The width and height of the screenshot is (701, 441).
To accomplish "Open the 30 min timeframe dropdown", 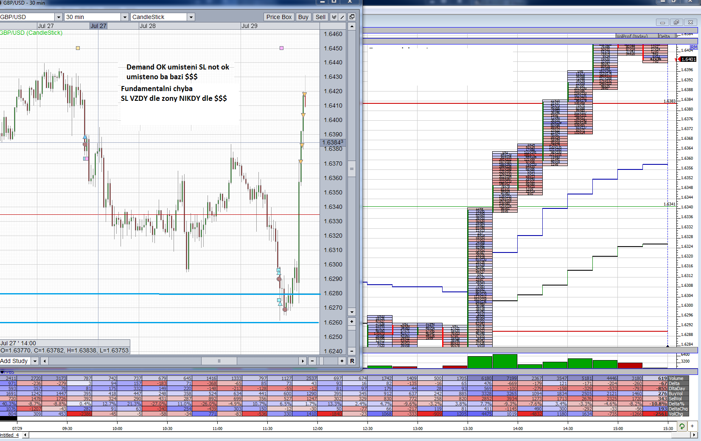I will (125, 17).
